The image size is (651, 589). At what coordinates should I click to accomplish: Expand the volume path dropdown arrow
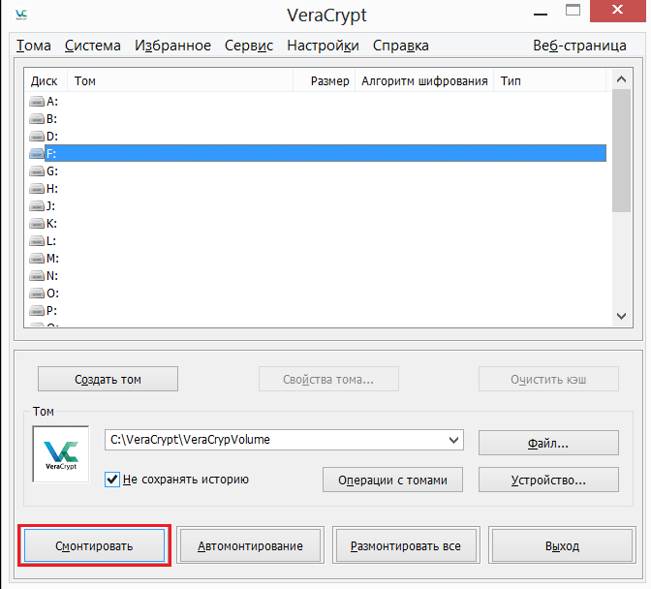pos(453,440)
